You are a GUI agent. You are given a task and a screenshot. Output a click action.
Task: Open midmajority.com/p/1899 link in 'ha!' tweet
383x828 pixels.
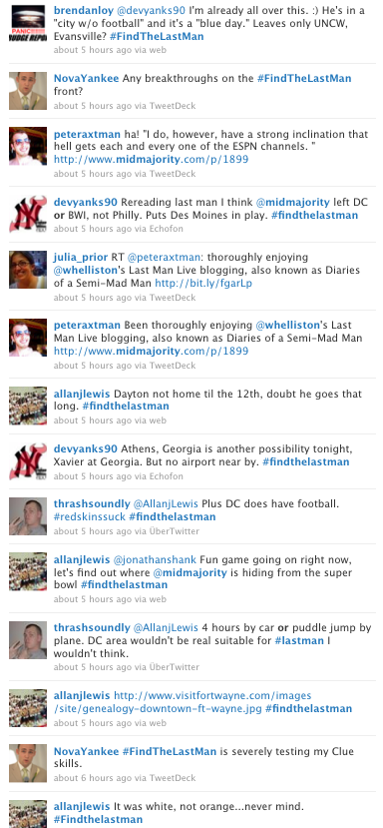(151, 159)
